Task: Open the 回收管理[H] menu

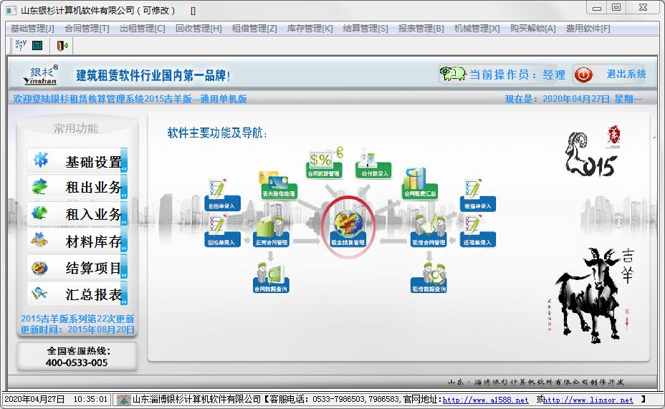Action: pos(198,29)
